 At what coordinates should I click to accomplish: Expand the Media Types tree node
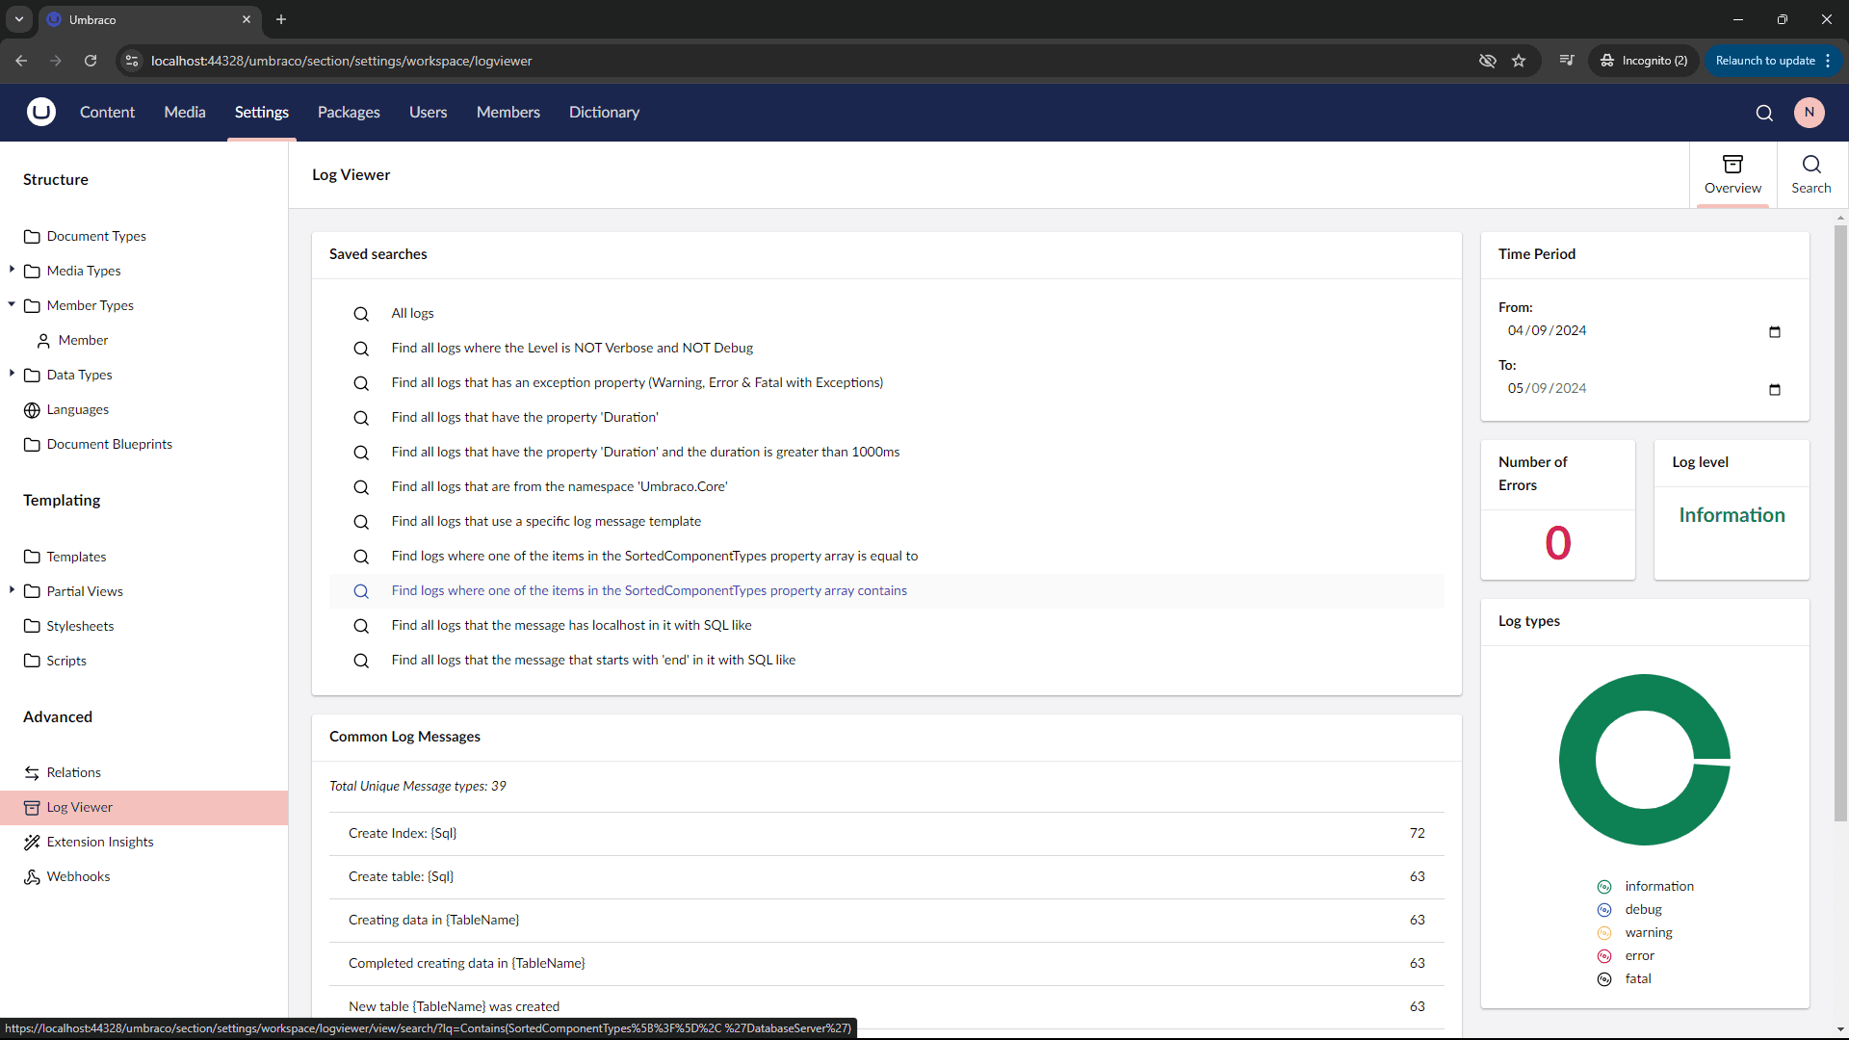(x=12, y=270)
